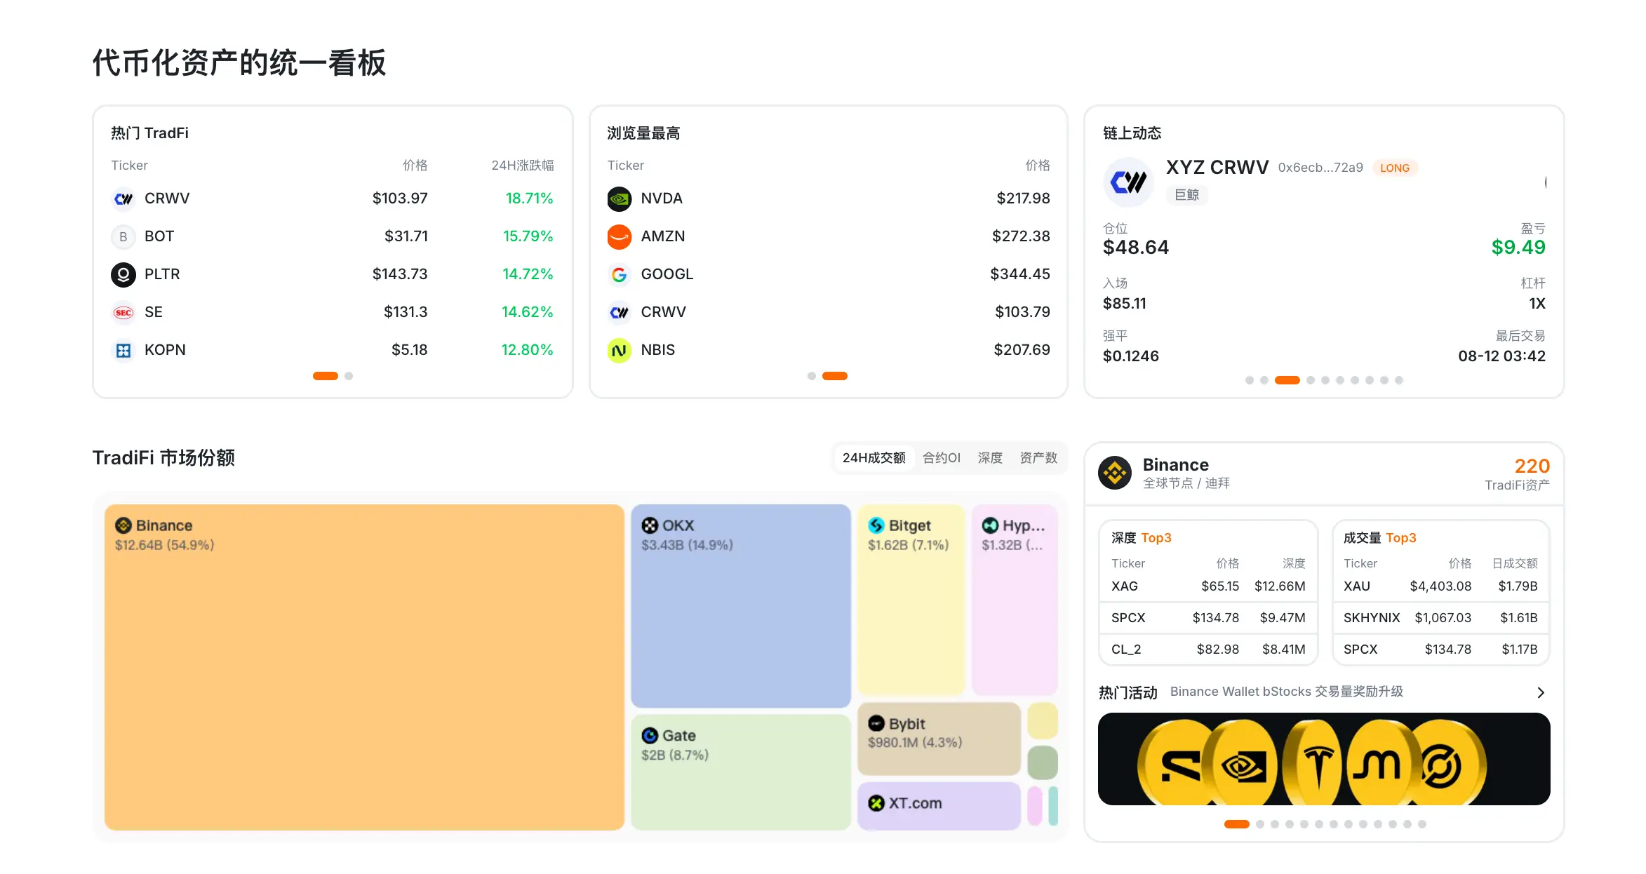Select the 24H成交额 tab
The image size is (1646, 874).
pyautogui.click(x=874, y=458)
